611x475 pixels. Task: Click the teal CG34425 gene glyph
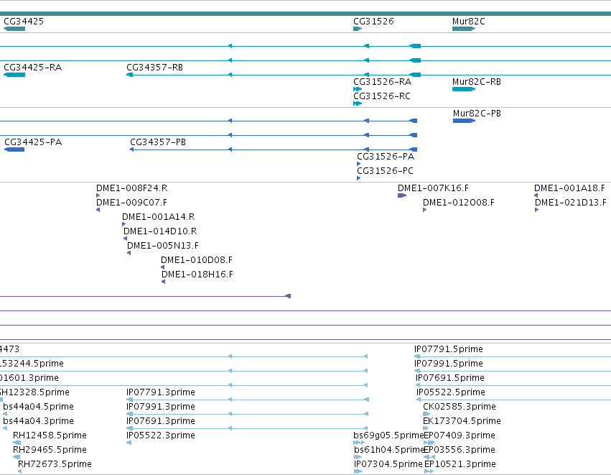tap(14, 29)
